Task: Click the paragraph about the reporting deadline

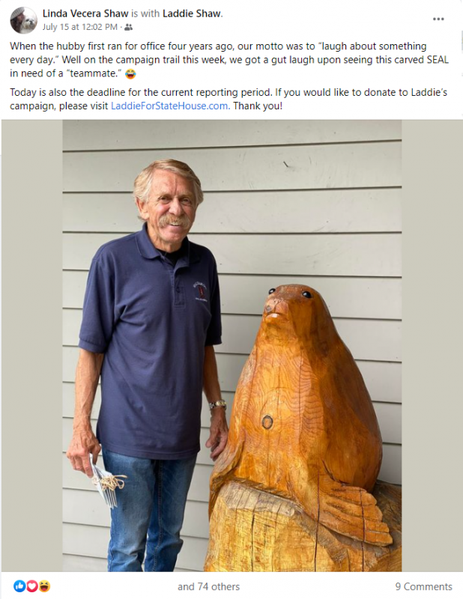Action: (229, 100)
